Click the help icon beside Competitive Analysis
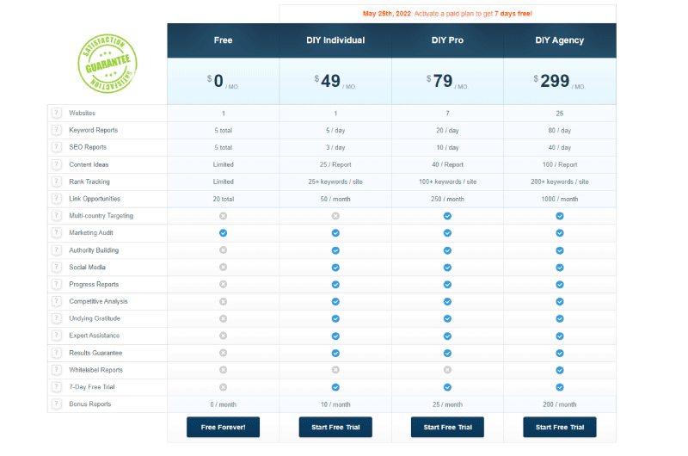The image size is (688, 456). (x=56, y=301)
